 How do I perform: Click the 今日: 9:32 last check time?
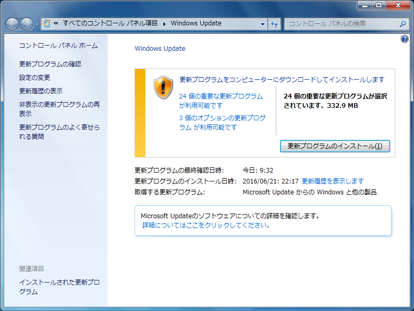click(258, 171)
